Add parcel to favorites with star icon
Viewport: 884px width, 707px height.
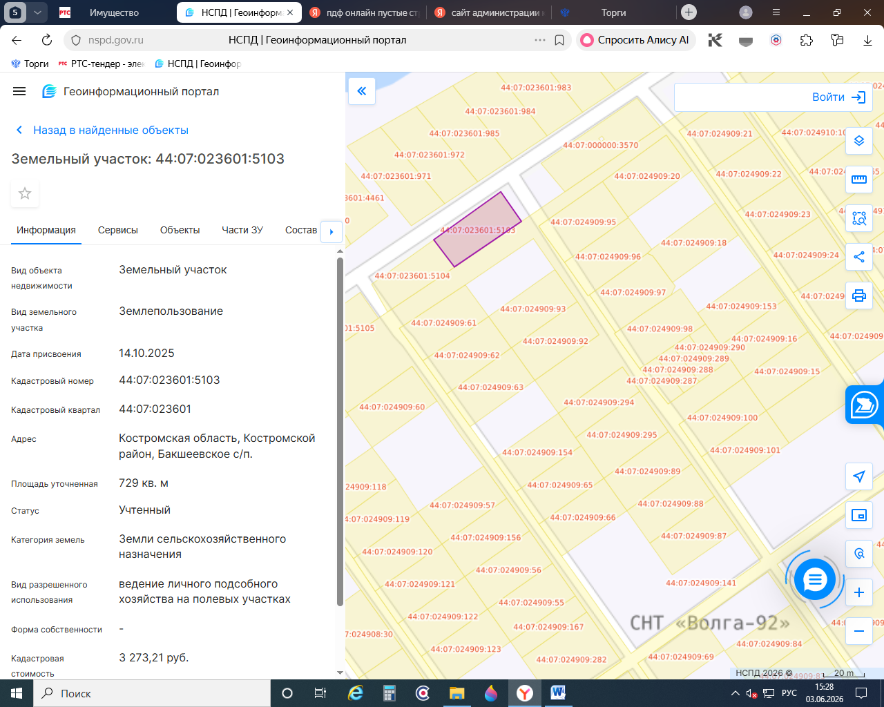point(25,193)
